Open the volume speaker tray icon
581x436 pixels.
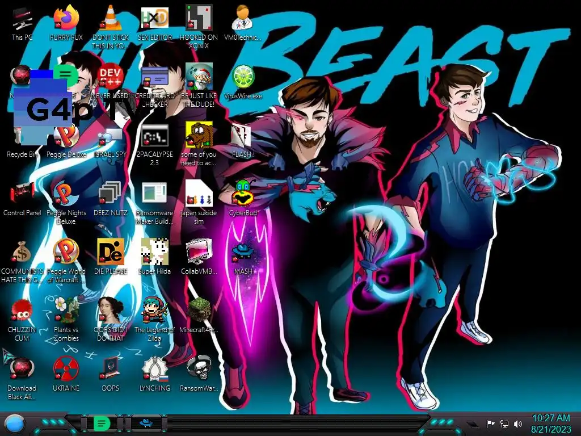coord(518,424)
